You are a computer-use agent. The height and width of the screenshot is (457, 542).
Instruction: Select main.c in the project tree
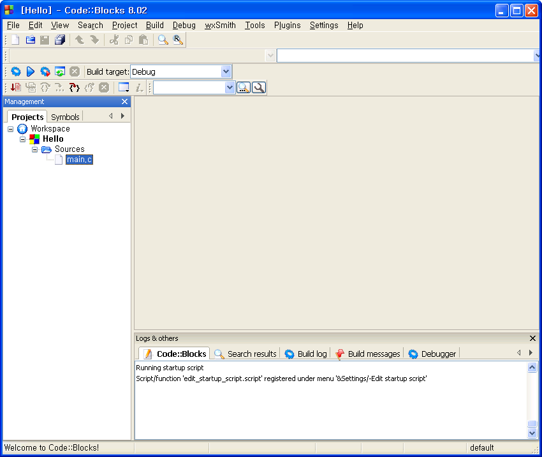click(x=79, y=160)
